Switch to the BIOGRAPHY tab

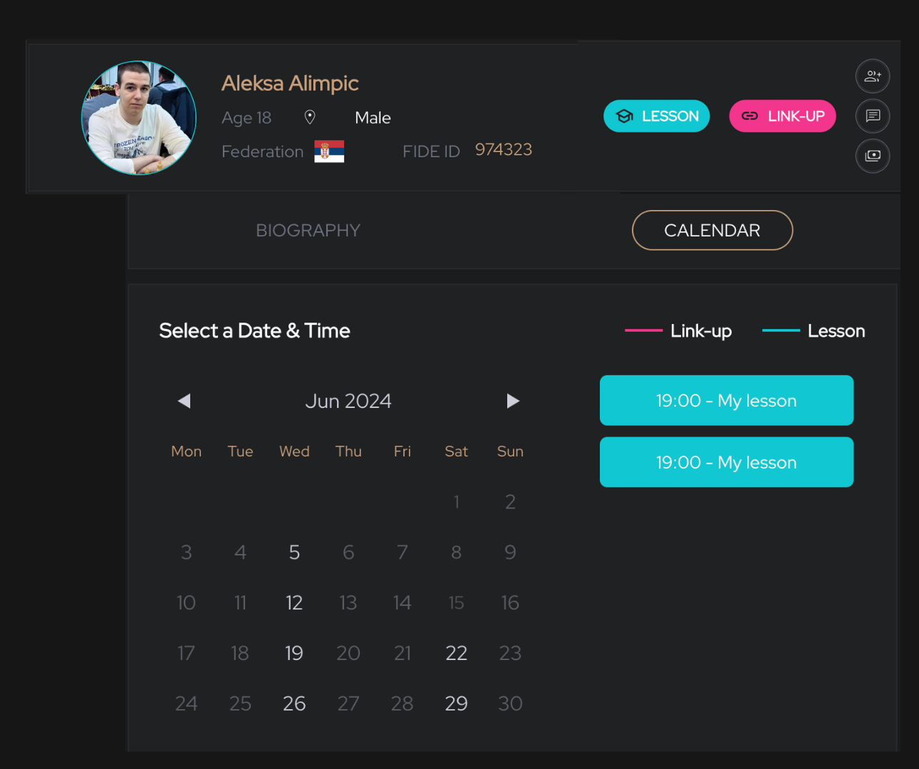point(308,231)
